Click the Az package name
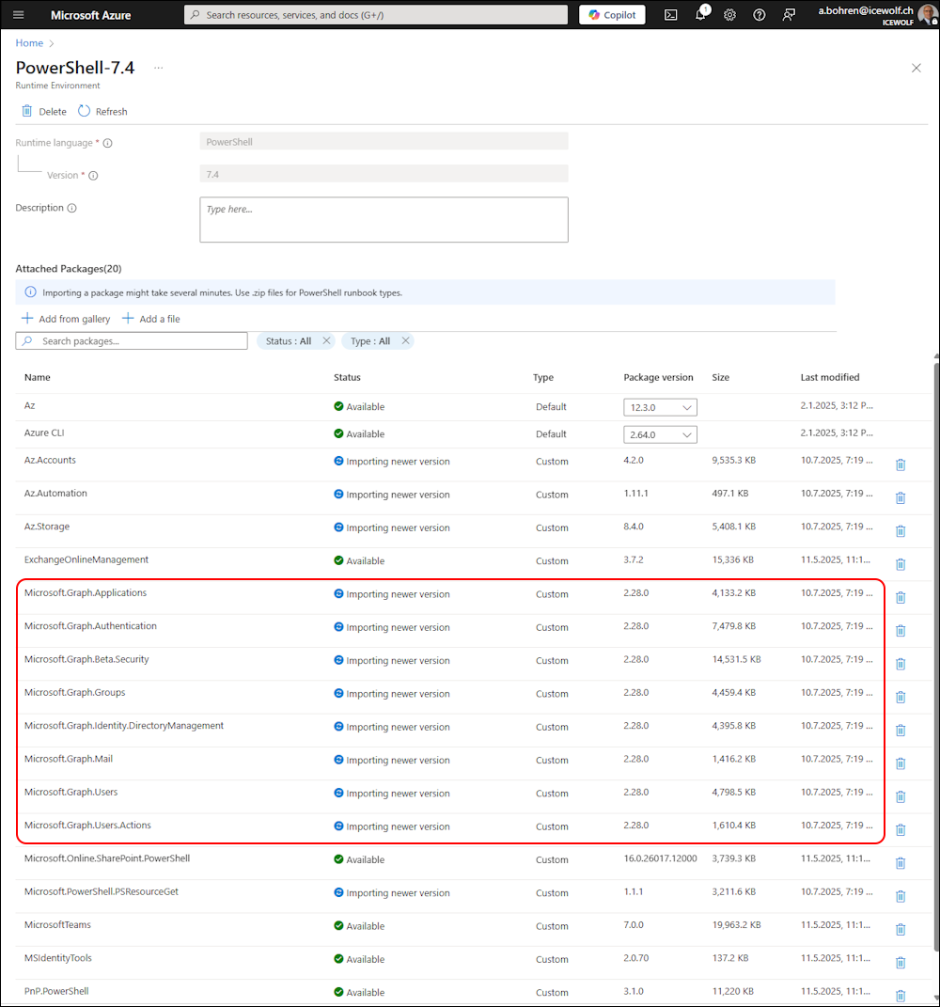This screenshot has width=940, height=1007. point(29,405)
